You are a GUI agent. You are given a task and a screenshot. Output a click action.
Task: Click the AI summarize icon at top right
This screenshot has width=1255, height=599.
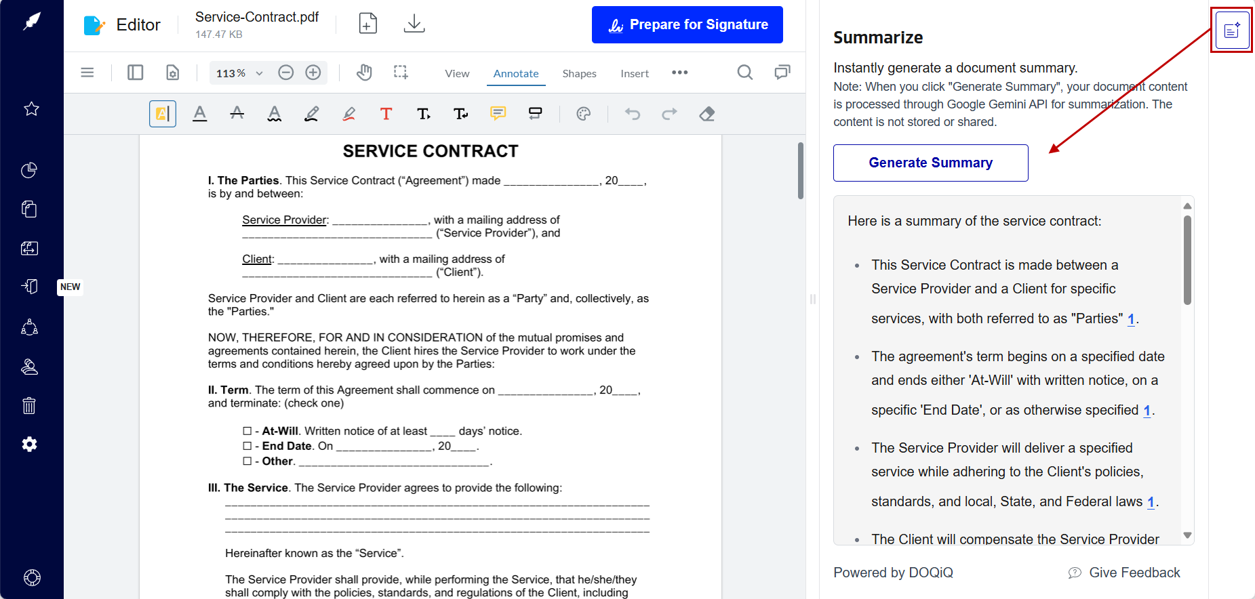pos(1232,30)
